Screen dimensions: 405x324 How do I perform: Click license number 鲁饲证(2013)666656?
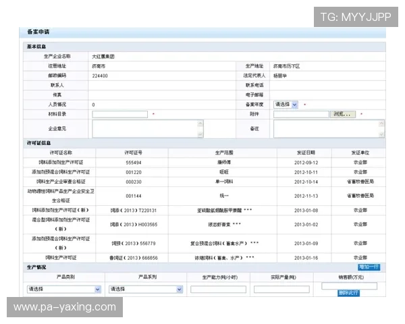pyautogui.click(x=134, y=258)
